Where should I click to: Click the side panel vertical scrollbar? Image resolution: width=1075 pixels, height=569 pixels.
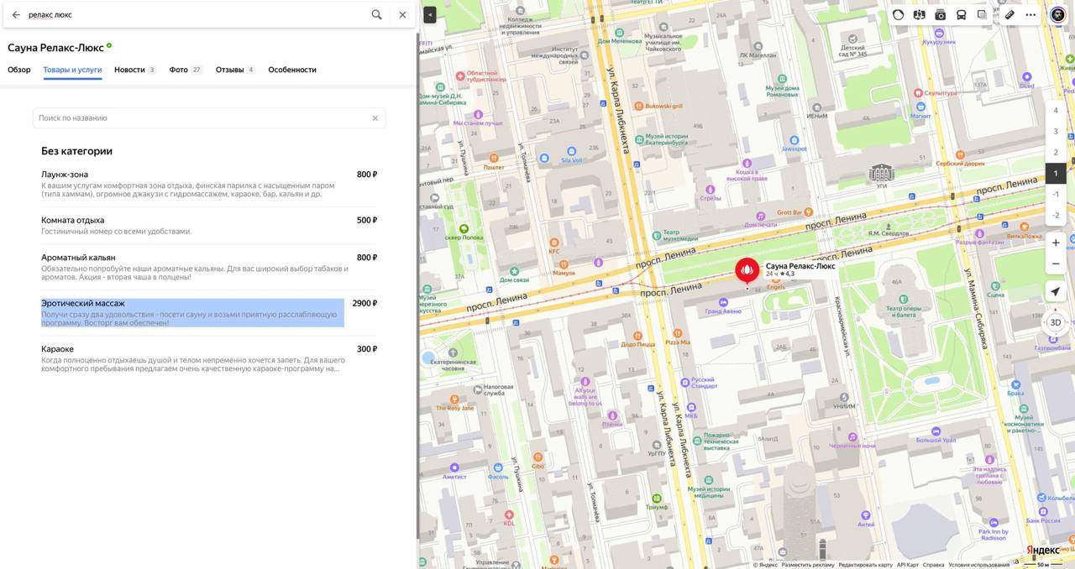click(417, 285)
